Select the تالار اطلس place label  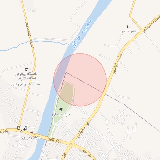coord(128,31)
